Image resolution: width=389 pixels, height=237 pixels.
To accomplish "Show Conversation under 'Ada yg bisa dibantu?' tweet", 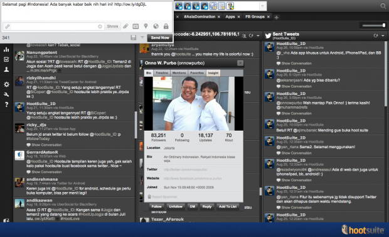I will (294, 86).
